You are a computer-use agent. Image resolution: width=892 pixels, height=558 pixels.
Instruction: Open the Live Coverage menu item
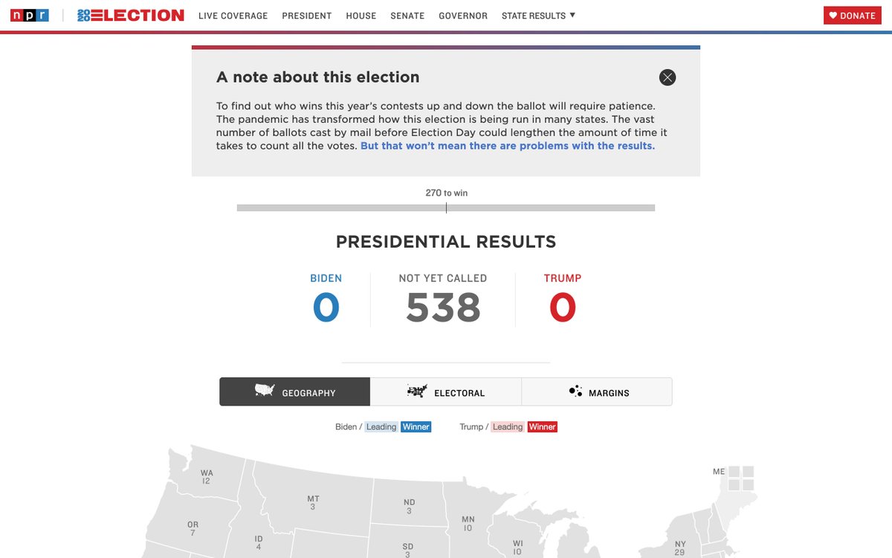[x=233, y=16]
